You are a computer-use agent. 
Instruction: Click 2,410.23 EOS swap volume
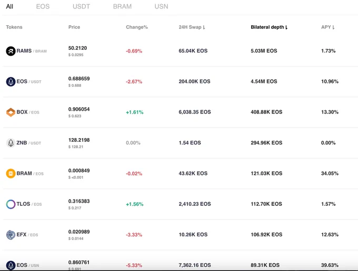[195, 204]
